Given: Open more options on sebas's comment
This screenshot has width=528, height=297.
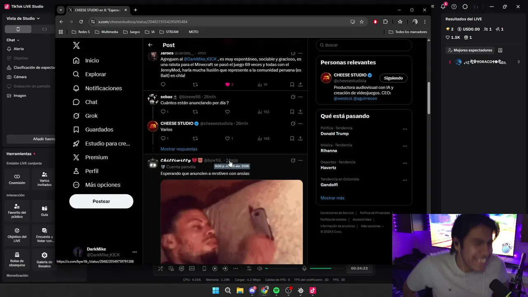Looking at the screenshot, I should 300,97.
